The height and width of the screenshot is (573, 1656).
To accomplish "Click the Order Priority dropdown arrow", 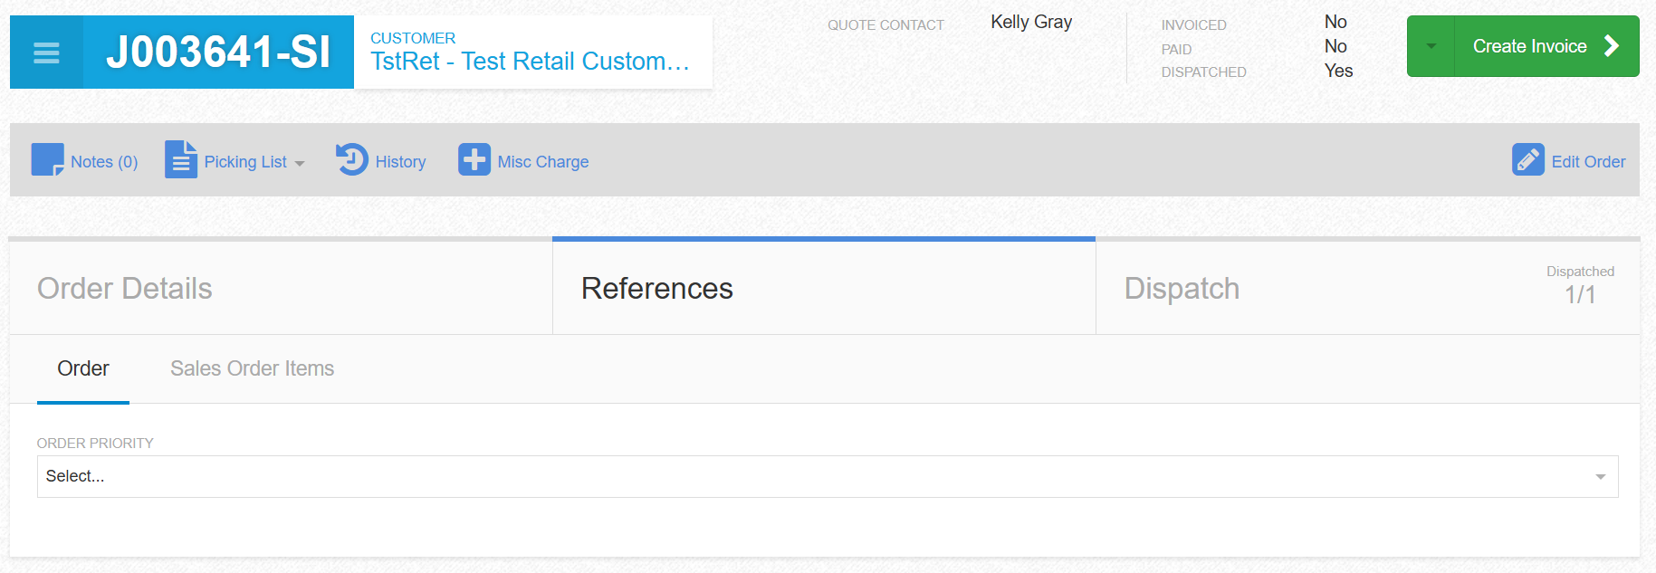I will [1601, 477].
